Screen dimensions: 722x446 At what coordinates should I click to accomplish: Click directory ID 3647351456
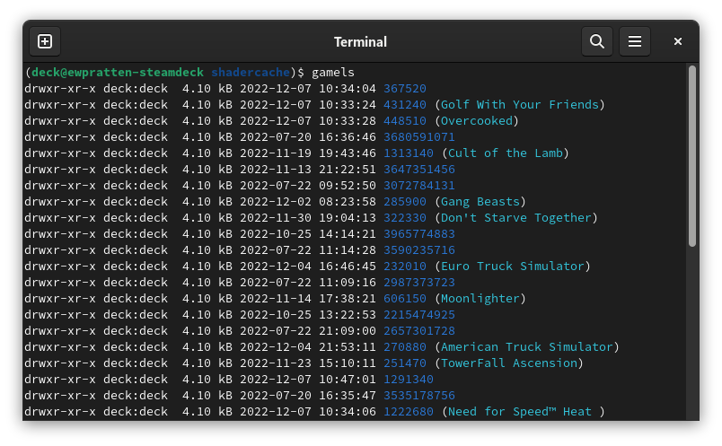tap(418, 170)
